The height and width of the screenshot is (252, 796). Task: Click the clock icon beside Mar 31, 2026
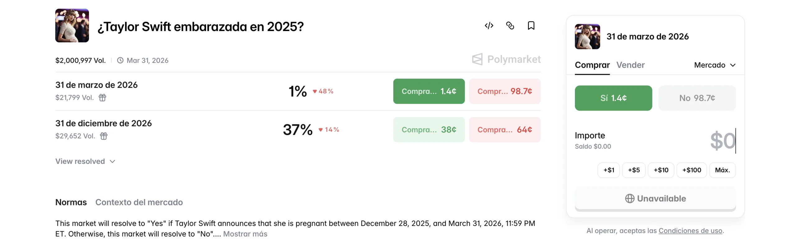[120, 60]
